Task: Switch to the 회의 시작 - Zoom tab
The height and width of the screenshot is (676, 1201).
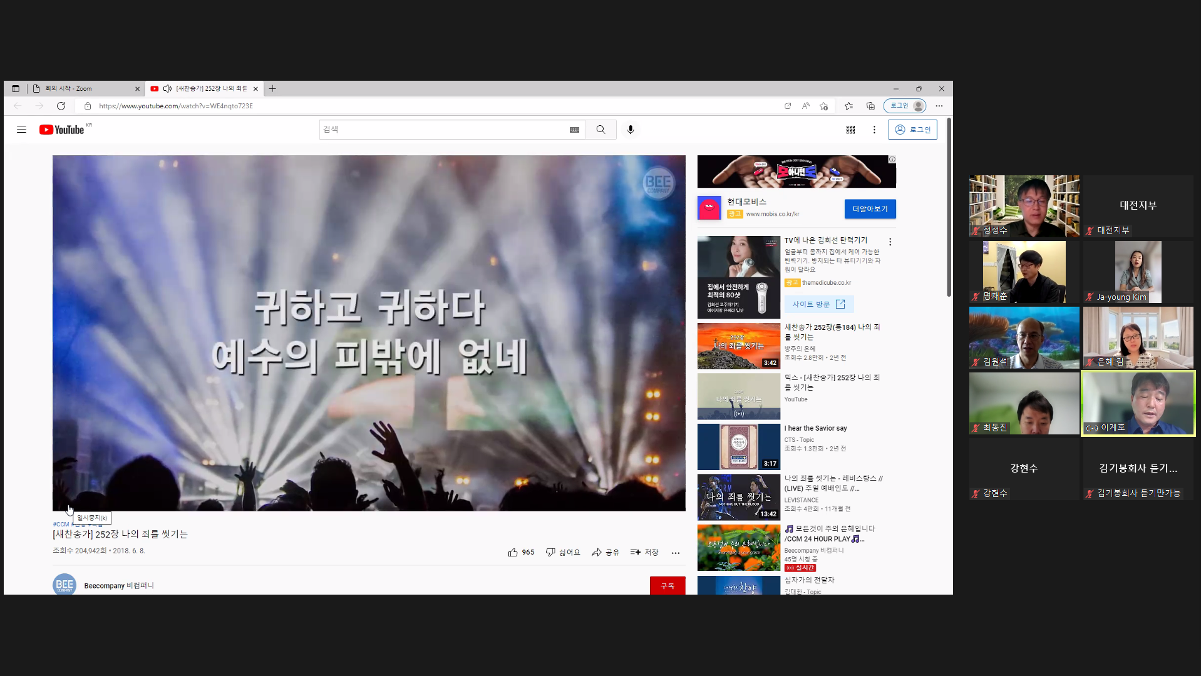Action: pyautogui.click(x=86, y=88)
